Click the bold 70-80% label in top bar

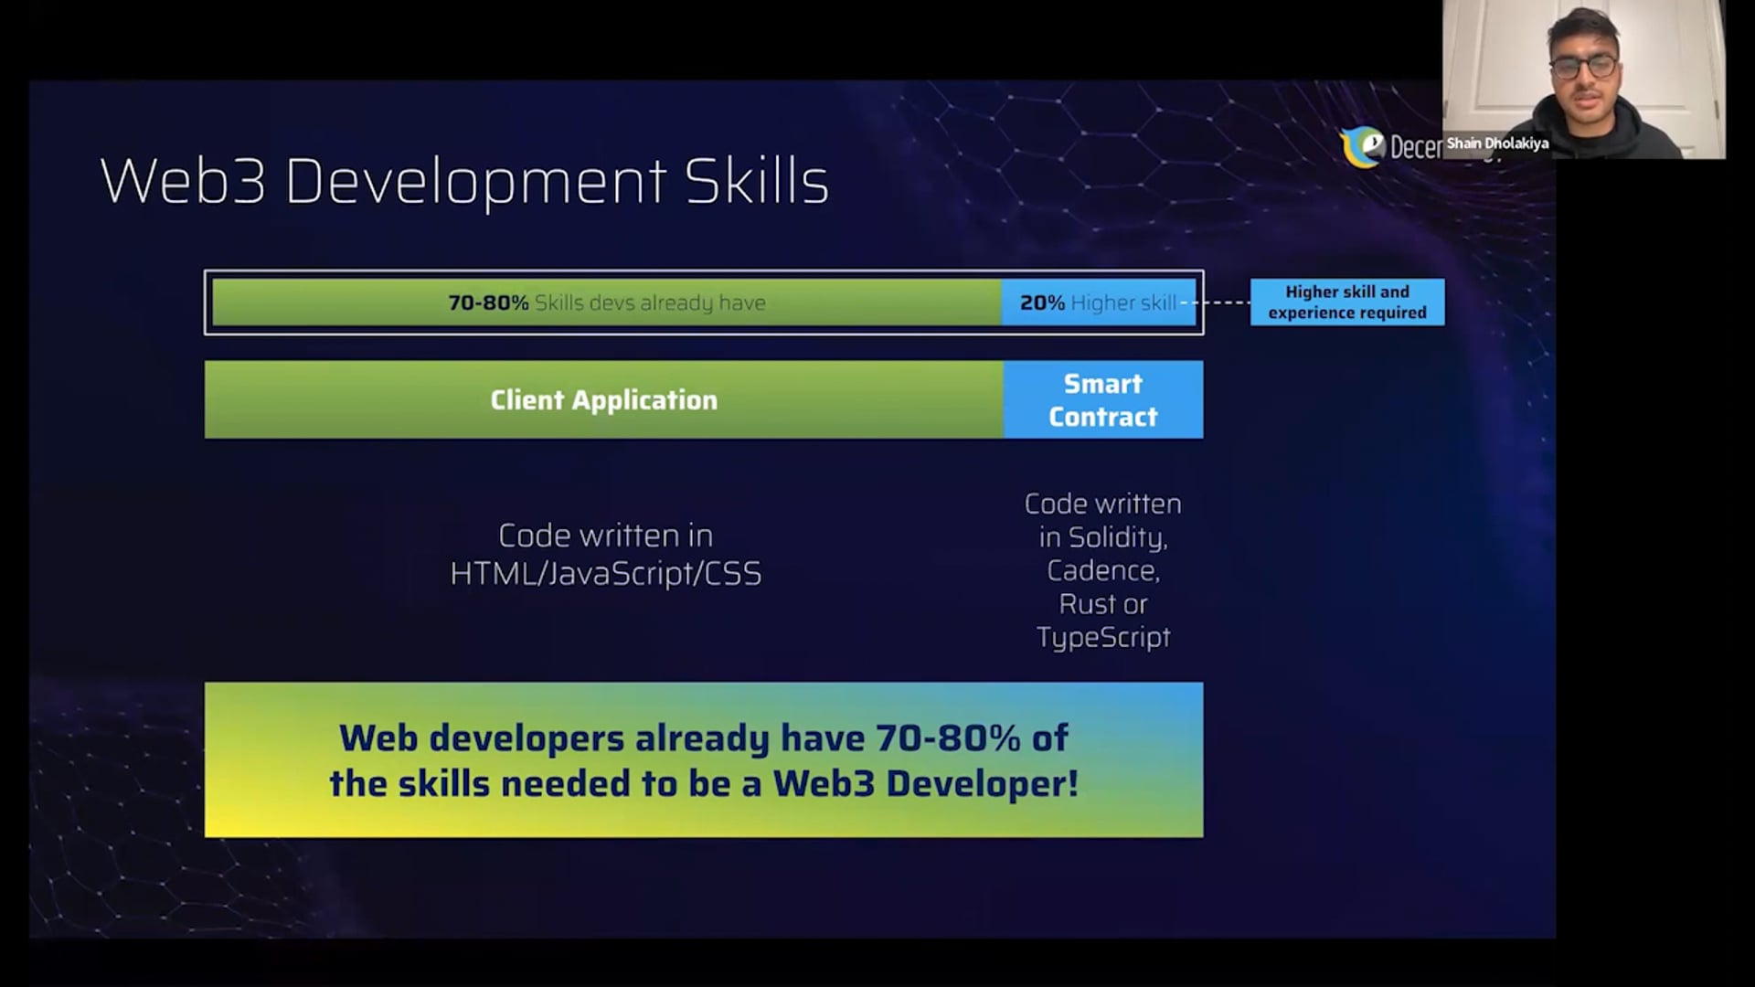coord(488,302)
